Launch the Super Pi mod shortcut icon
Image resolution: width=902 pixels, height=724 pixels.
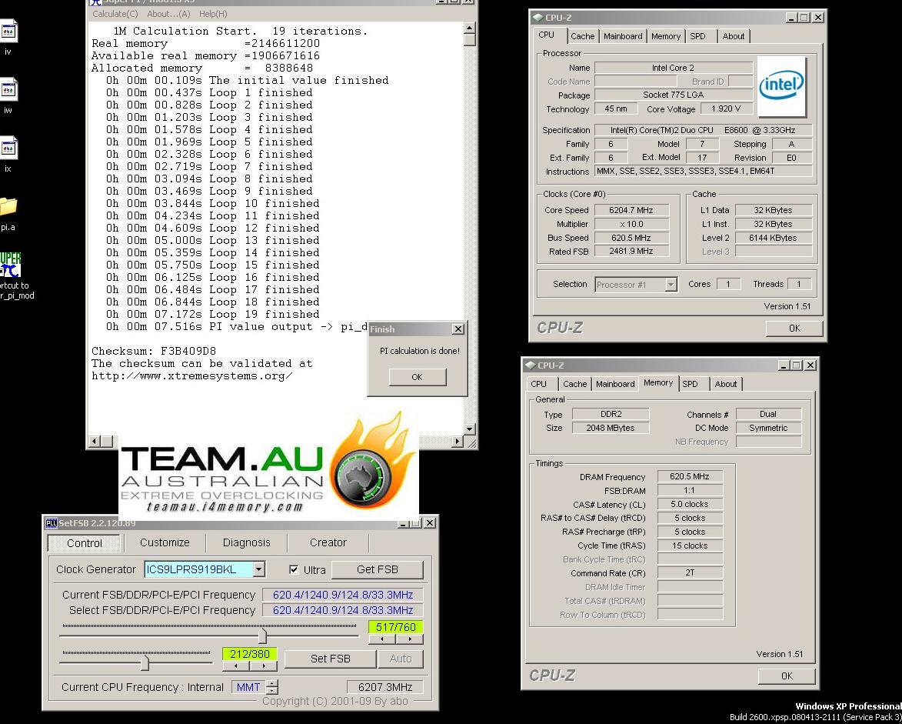pos(10,265)
